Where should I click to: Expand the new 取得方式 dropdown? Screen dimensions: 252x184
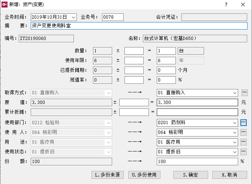235,93
